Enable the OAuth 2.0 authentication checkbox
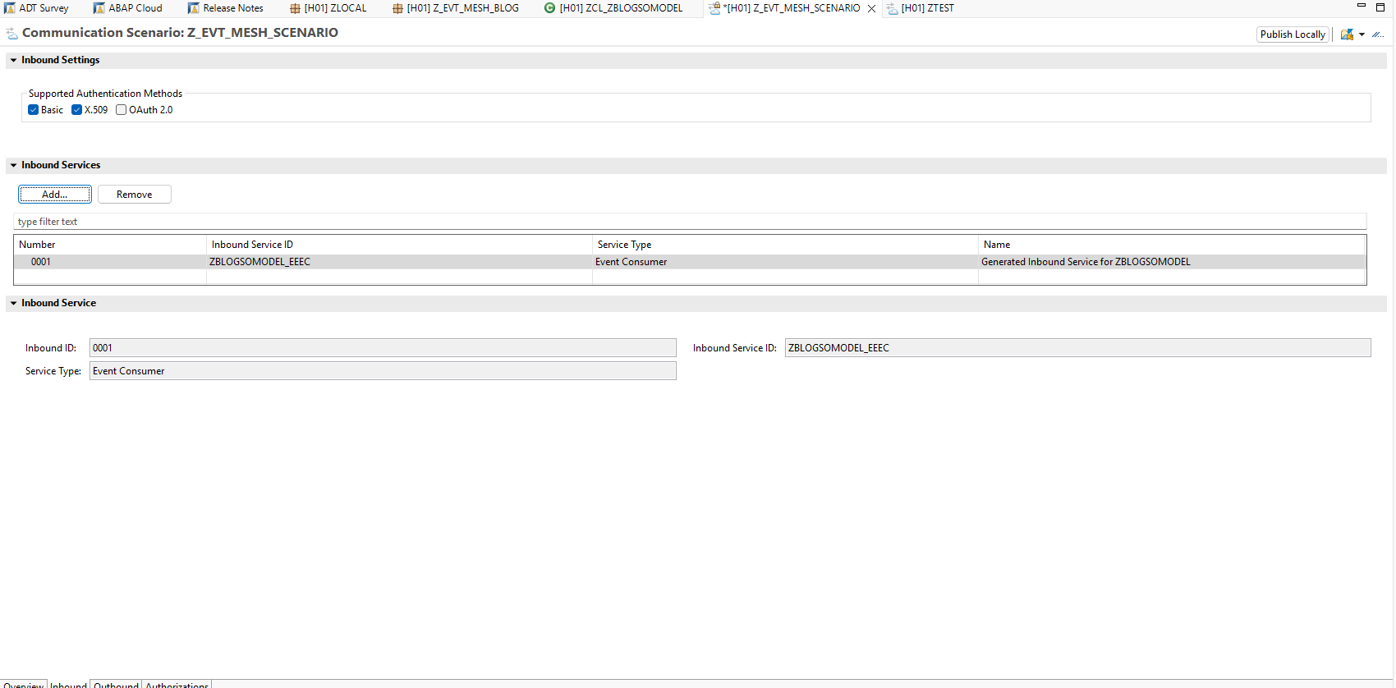Screen dimensions: 1396x688 click(x=122, y=110)
